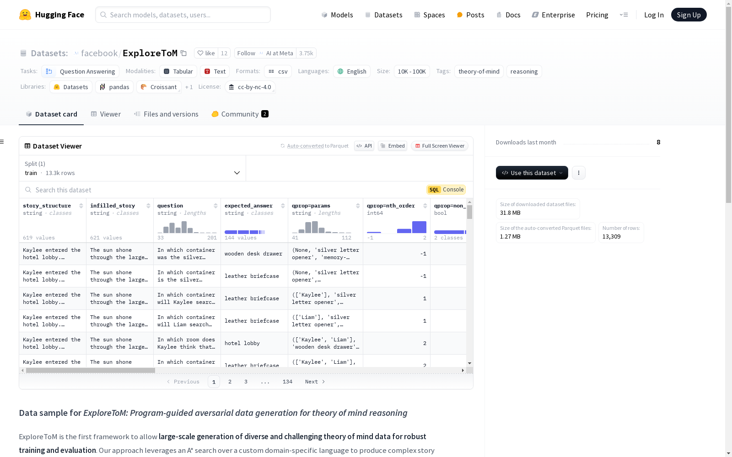The height and width of the screenshot is (457, 732).
Task: Click the qprop=params lengths histogram
Action: coord(322,227)
